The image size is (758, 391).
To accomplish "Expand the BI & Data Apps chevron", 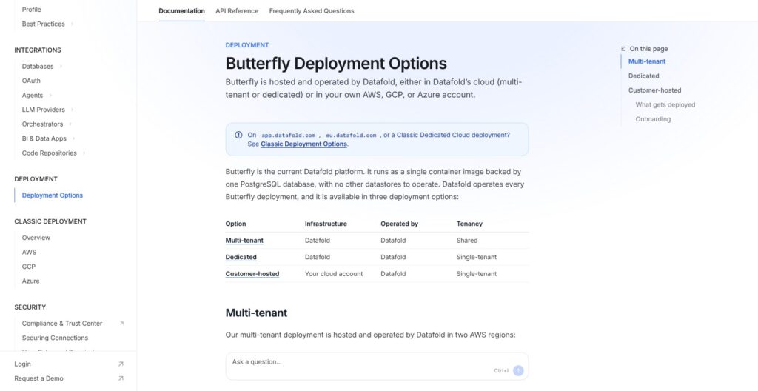I will 73,138.
